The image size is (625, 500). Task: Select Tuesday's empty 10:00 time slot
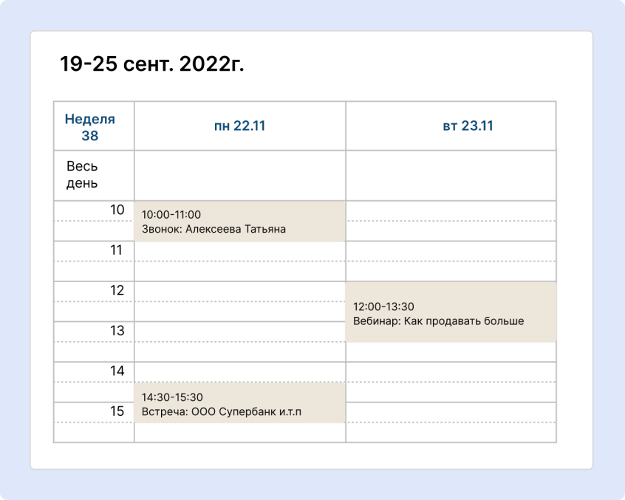451,211
